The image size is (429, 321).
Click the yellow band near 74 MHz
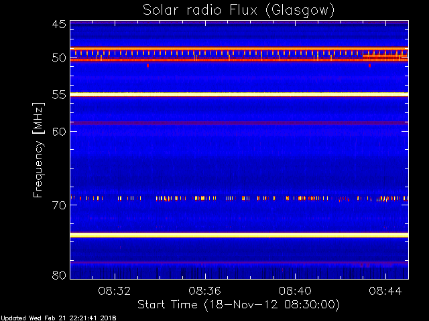point(239,235)
